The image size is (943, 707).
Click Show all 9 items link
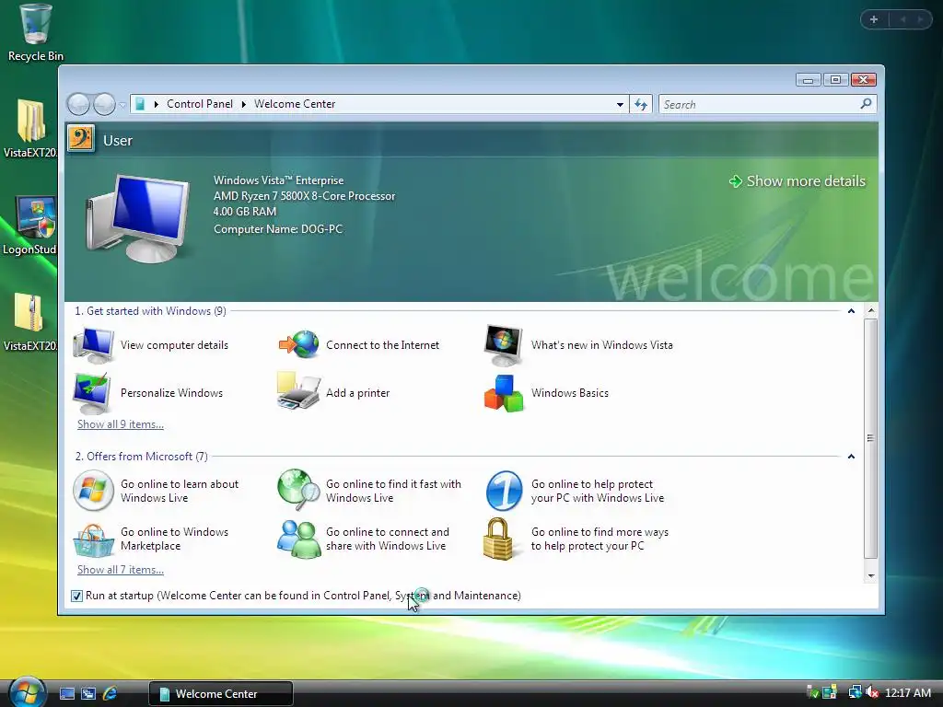coord(121,423)
